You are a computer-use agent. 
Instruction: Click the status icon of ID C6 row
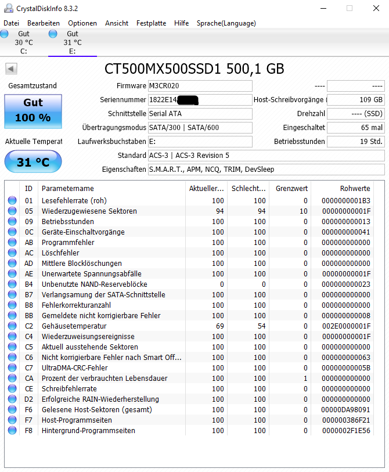click(12, 357)
